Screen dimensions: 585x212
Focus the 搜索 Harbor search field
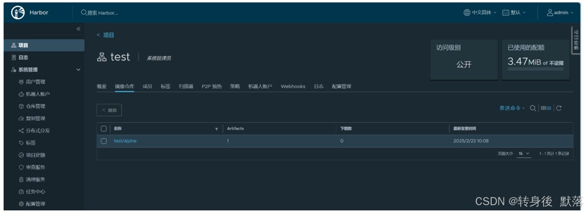tap(102, 12)
